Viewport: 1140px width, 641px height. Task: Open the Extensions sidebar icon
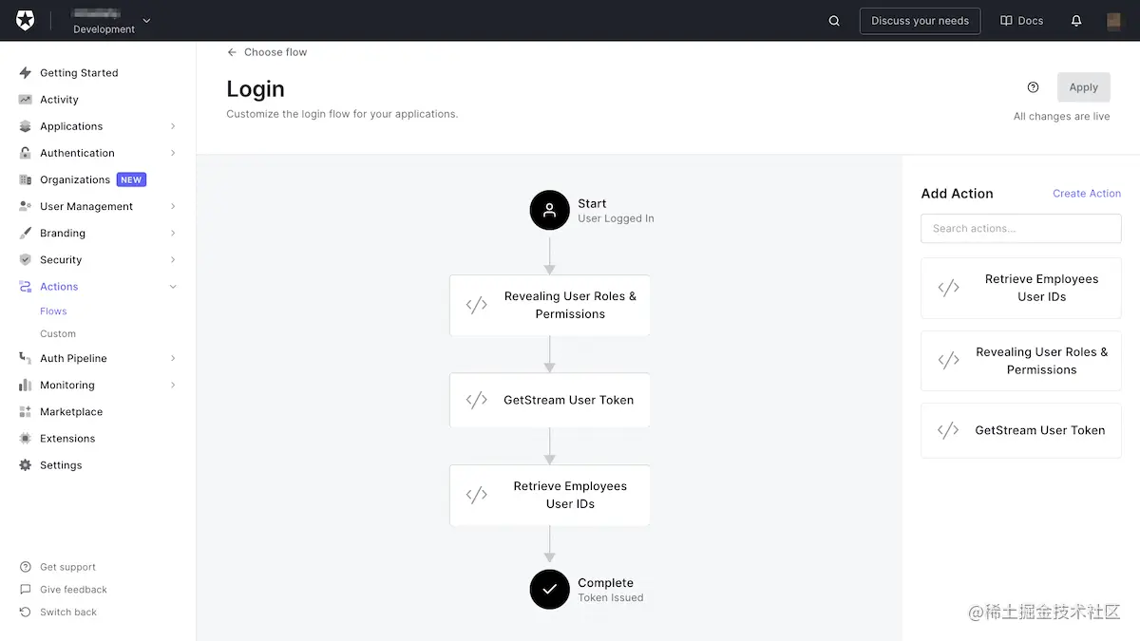pyautogui.click(x=24, y=438)
